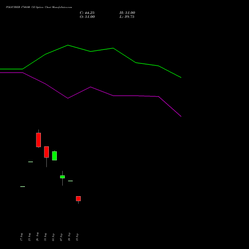Select the flat dash marker above 27 Aug

[30, 162]
